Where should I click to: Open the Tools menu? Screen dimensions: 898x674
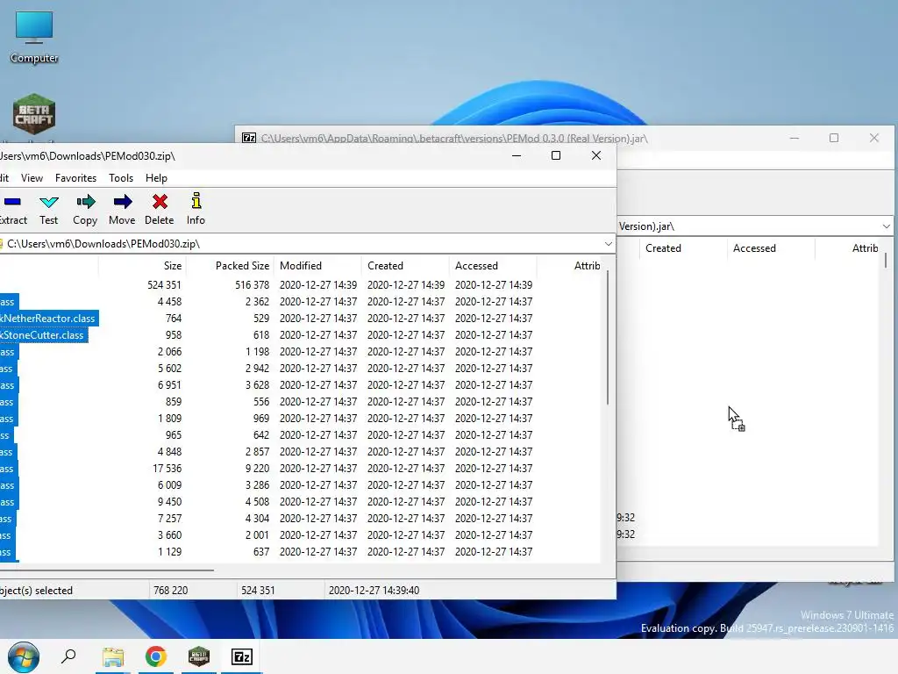[x=121, y=178]
